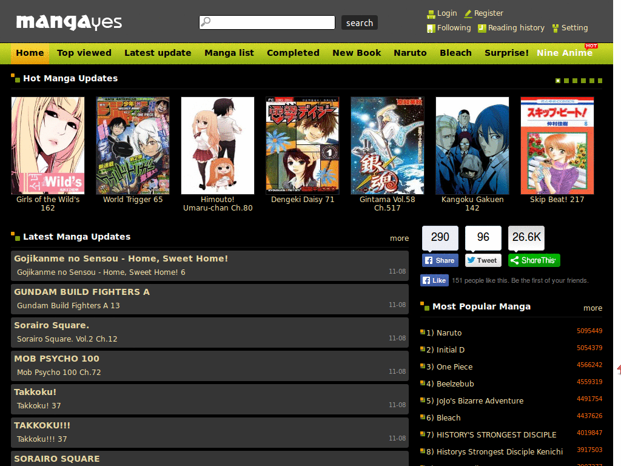Open Mob Psycho 100 Ch.72
The width and height of the screenshot is (621, 466).
tap(59, 372)
